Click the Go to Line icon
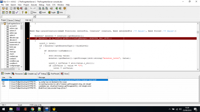 click(51, 8)
